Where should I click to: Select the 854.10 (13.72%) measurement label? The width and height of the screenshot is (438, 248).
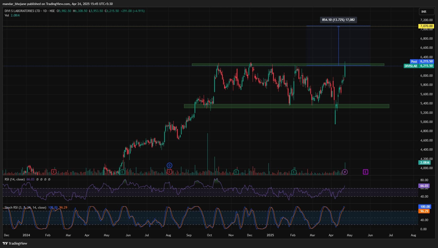(338, 20)
